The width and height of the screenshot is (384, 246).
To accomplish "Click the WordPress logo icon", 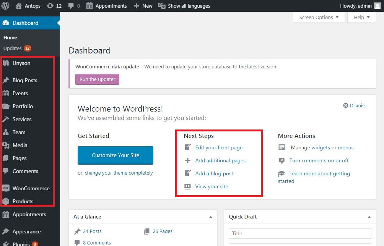I will (5, 6).
